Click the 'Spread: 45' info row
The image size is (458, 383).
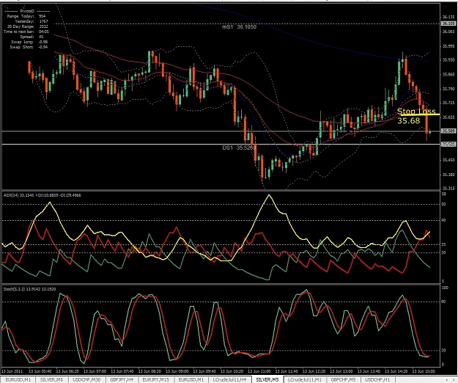(x=32, y=37)
